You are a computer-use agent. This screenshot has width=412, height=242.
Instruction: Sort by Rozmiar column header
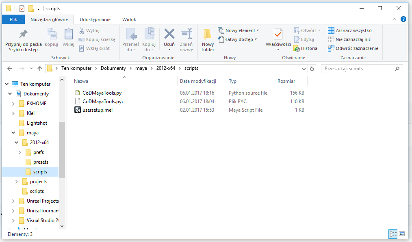[x=286, y=81]
